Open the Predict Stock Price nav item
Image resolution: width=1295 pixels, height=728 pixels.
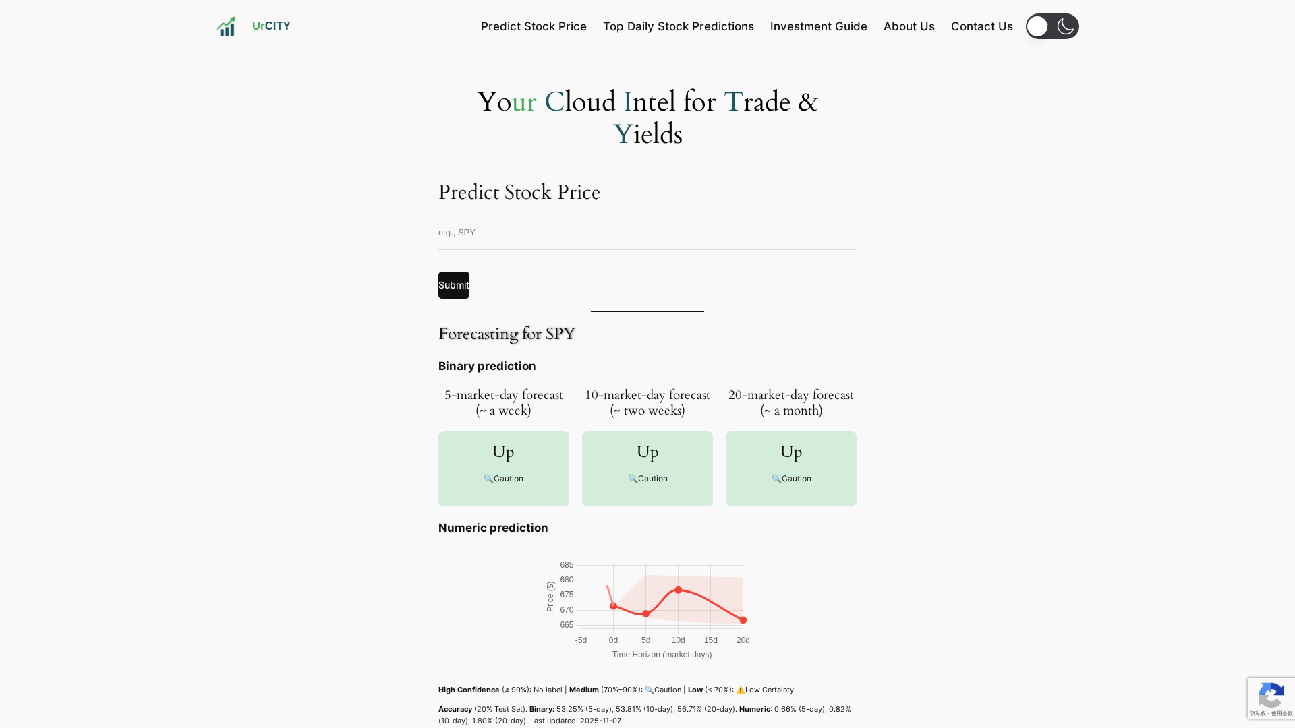[534, 26]
